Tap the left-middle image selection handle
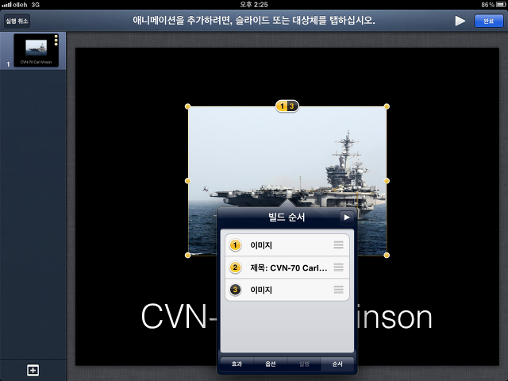 [x=187, y=181]
